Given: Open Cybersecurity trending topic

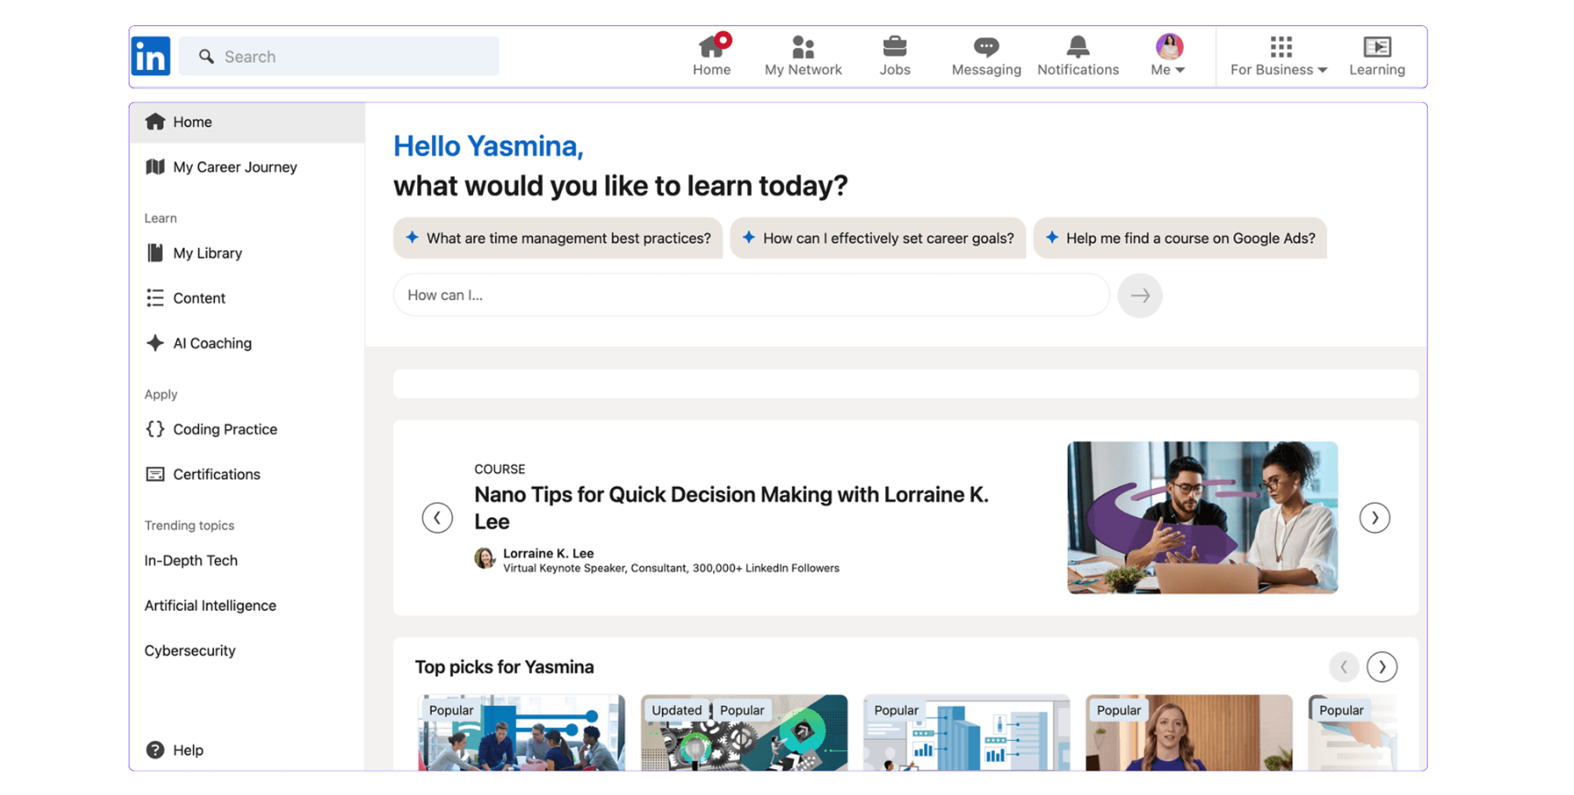Looking at the screenshot, I should (190, 650).
